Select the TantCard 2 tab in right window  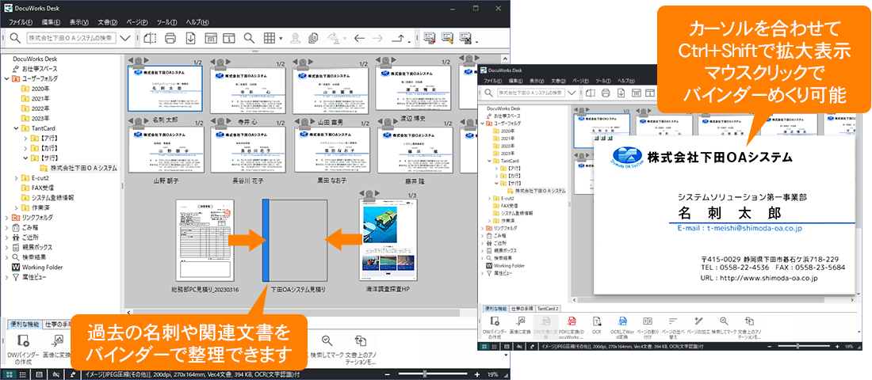coord(549,308)
